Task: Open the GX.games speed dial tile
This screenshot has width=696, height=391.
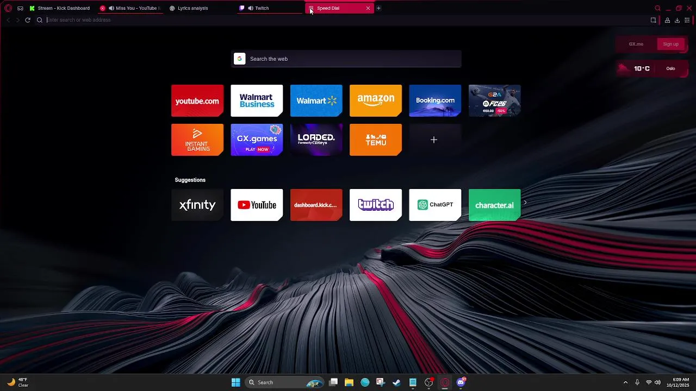Action: 257,140
